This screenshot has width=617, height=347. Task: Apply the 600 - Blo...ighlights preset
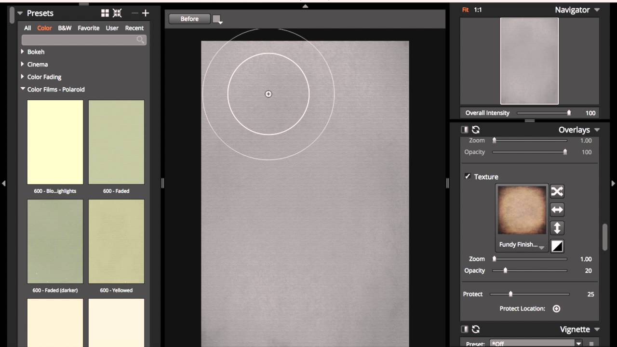point(55,142)
